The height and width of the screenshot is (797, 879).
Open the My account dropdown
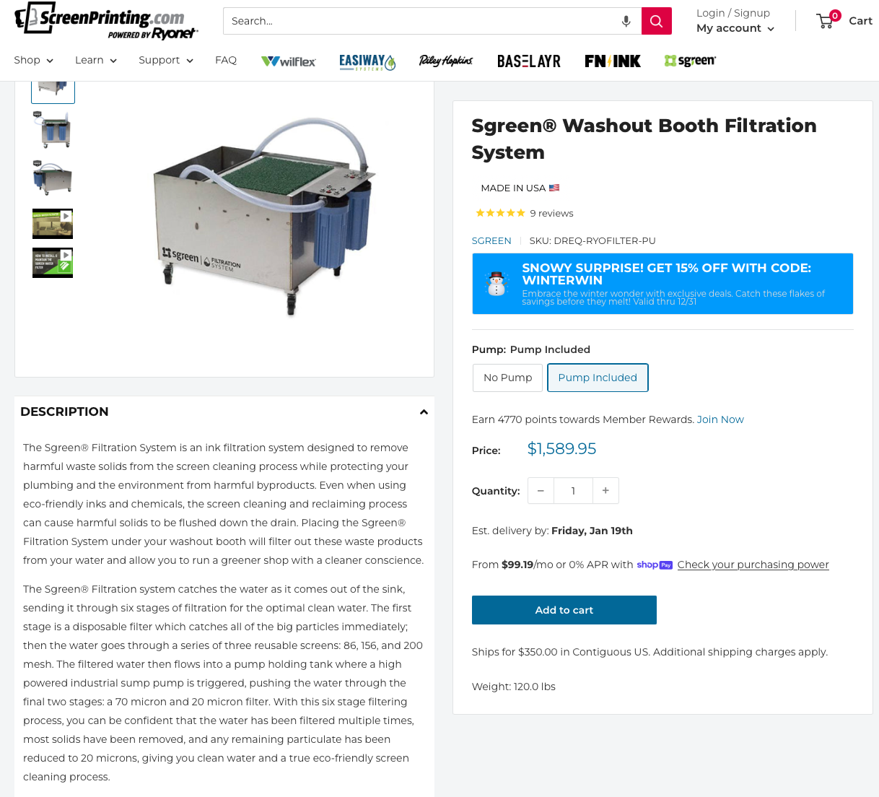coord(735,28)
